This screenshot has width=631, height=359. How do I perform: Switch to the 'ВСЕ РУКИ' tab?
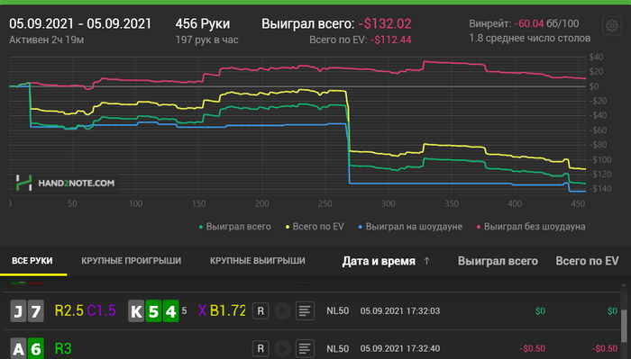(32, 261)
